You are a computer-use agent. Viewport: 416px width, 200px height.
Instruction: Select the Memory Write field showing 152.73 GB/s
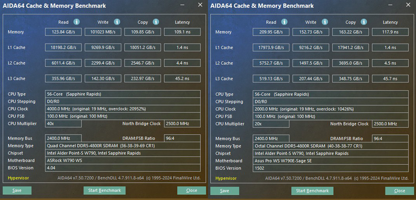click(311, 32)
